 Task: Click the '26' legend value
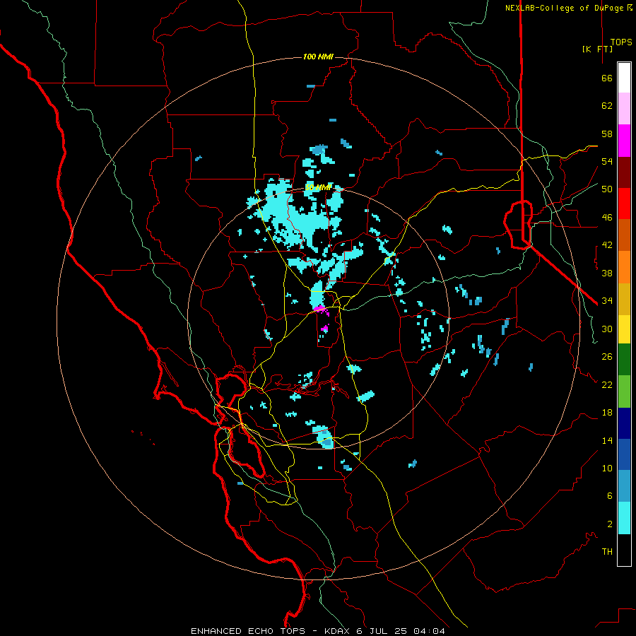[x=607, y=357]
